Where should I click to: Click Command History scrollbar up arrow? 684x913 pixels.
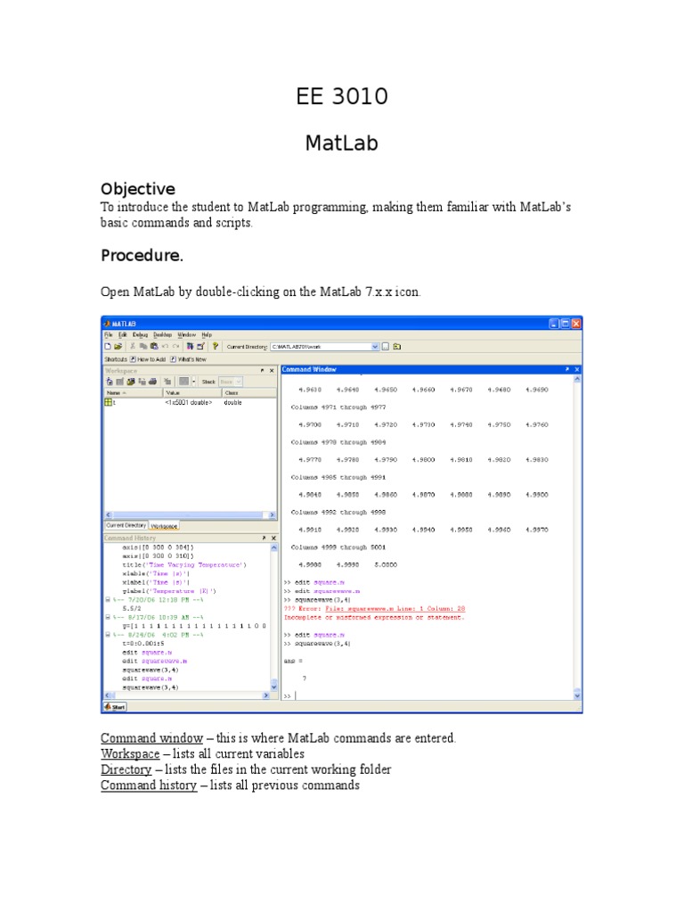point(274,548)
